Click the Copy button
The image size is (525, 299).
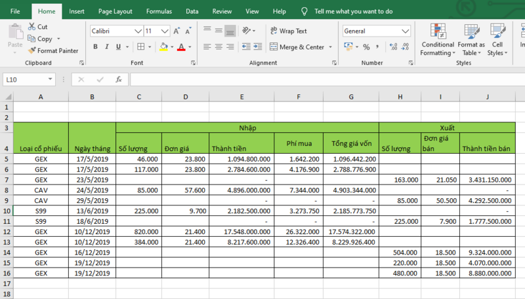point(39,39)
